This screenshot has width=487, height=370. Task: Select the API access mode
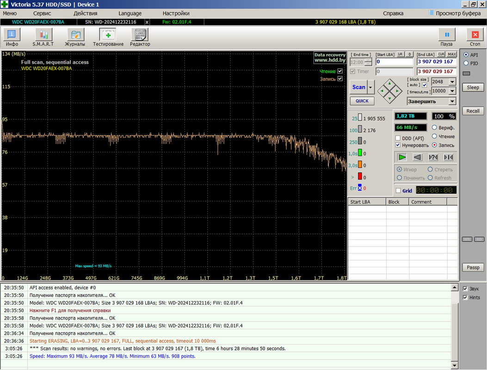pyautogui.click(x=466, y=55)
